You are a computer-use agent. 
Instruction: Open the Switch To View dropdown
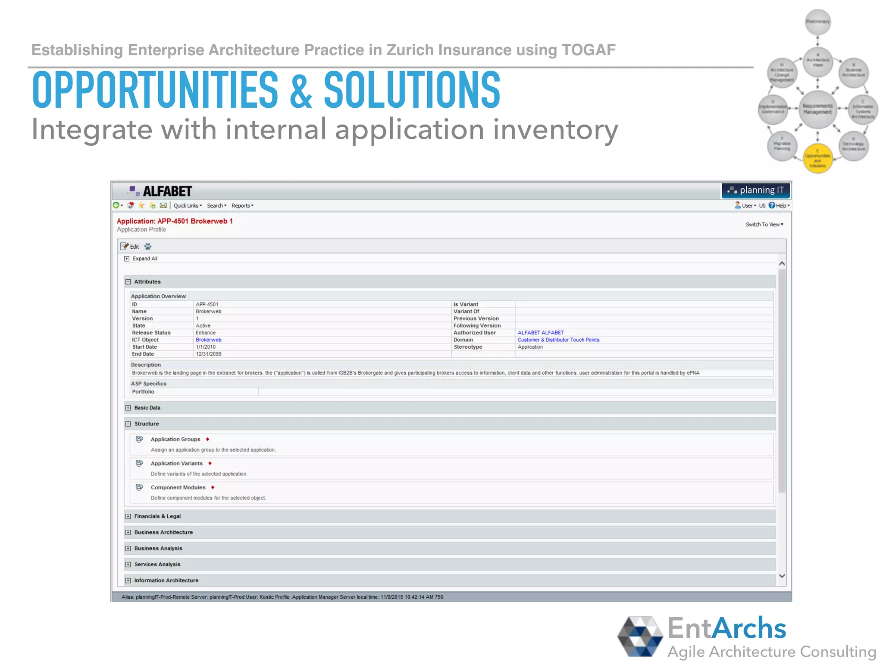pyautogui.click(x=764, y=225)
